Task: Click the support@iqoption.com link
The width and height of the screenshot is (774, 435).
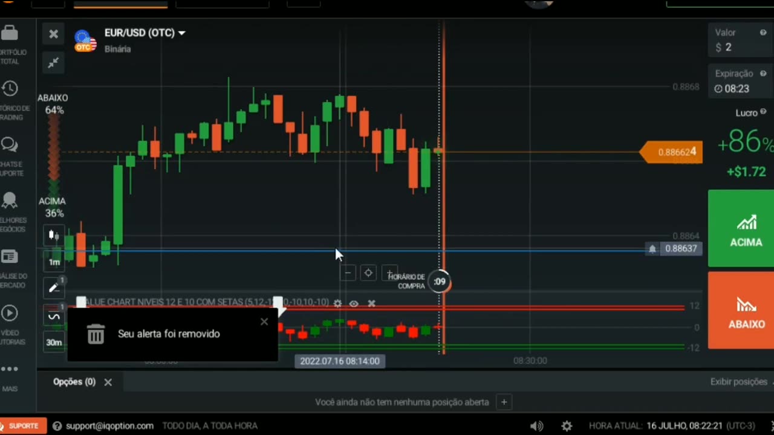Action: [x=109, y=426]
